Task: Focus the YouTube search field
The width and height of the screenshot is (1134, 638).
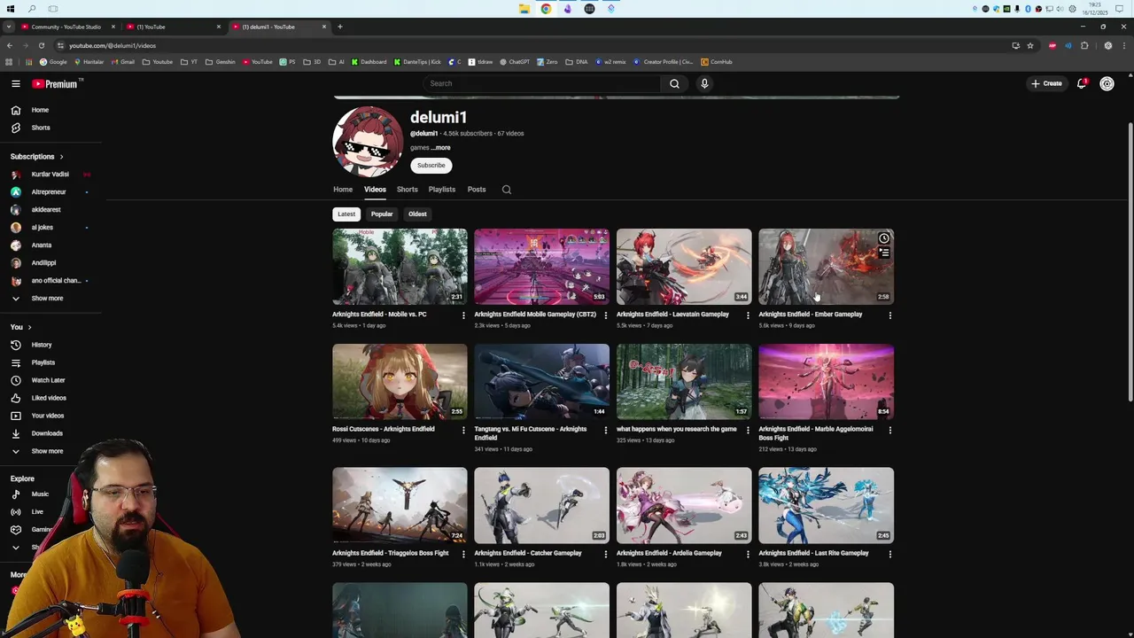Action: click(541, 83)
